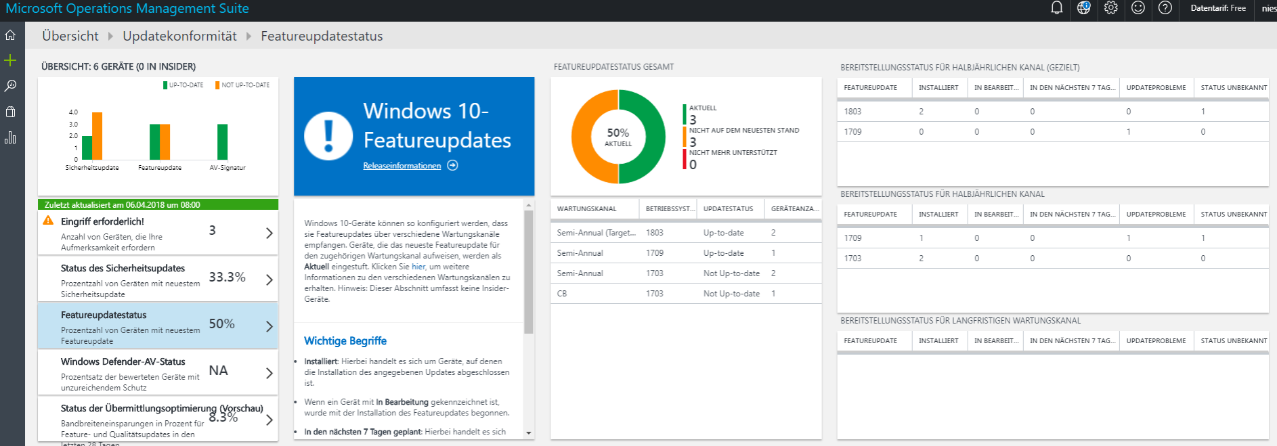1277x446 pixels.
Task: Expand the Windows Defender-AV-Status chevron
Action: (269, 373)
